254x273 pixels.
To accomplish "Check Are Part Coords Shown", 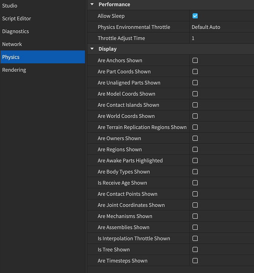I will pos(195,72).
